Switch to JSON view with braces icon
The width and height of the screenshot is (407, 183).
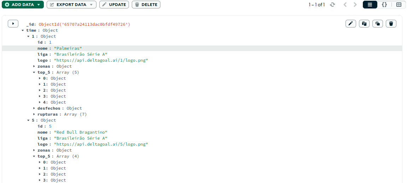[x=384, y=5]
